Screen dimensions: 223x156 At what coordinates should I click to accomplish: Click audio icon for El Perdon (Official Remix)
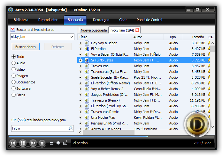pos(87,83)
